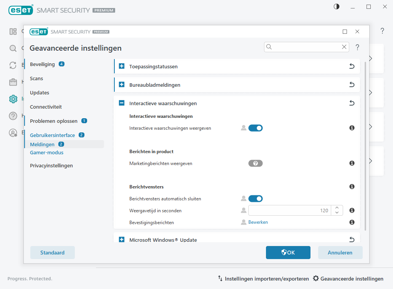The width and height of the screenshot is (393, 289).
Task: Click the info icon for Bevestigingsberichten
Action: pos(352,222)
